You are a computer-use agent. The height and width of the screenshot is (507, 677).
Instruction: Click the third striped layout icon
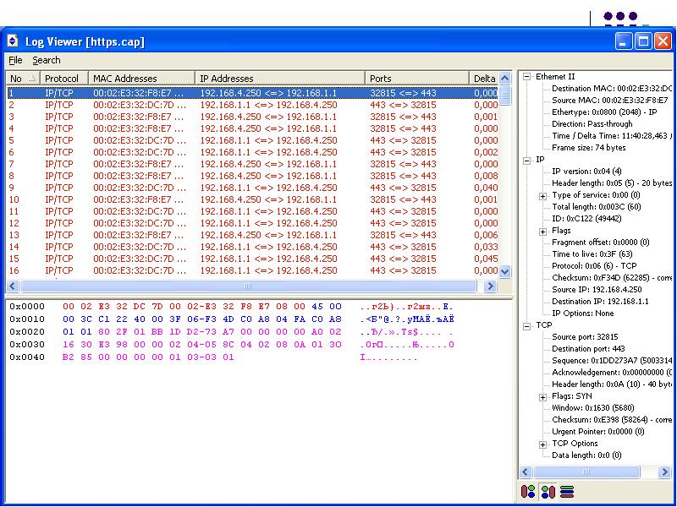click(567, 491)
